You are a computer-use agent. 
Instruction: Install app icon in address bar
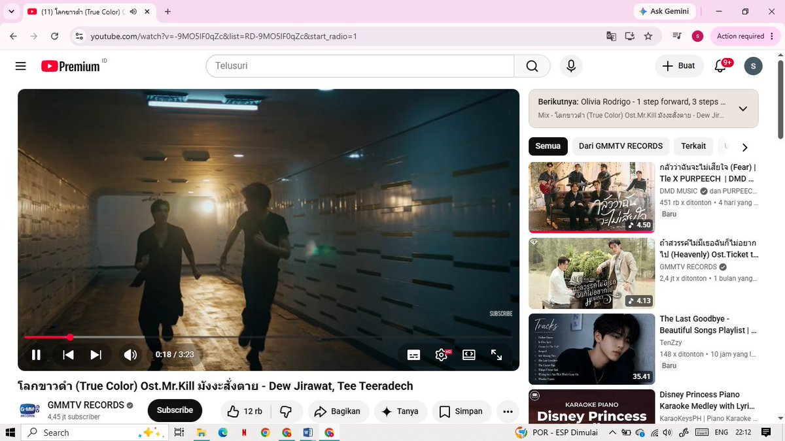629,37
